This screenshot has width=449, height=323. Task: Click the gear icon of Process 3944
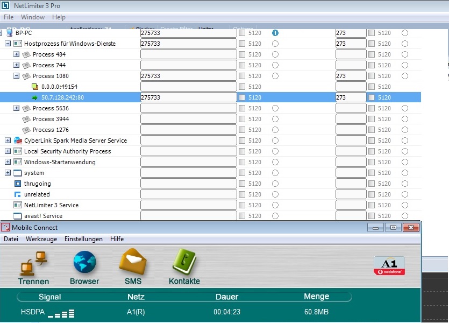tap(26, 119)
